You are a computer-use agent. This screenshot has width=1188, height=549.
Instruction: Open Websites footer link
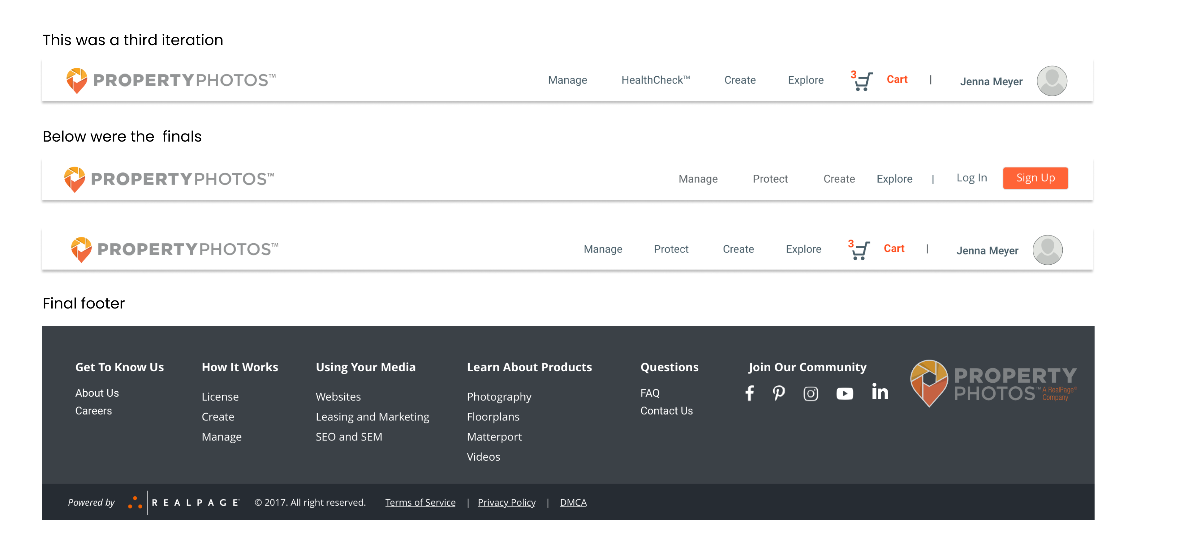338,397
